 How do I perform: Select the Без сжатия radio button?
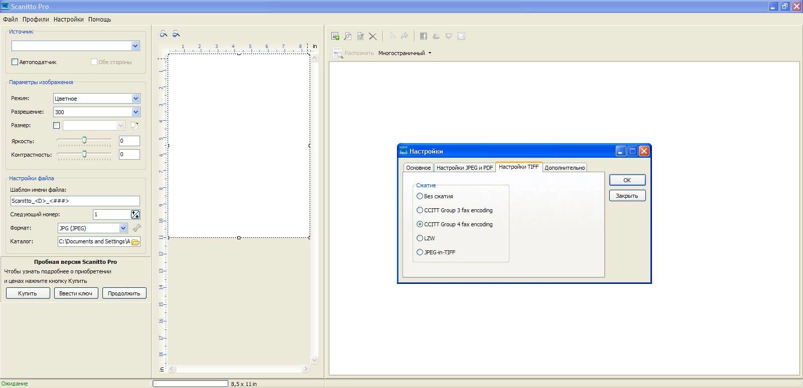pos(420,196)
